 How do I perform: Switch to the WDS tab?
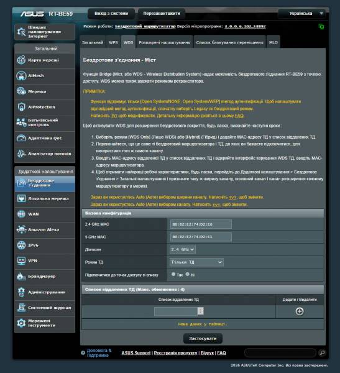tap(128, 42)
